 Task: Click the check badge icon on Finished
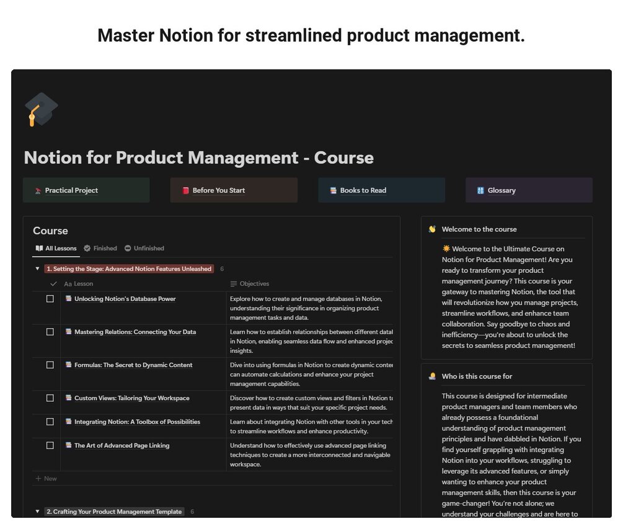click(87, 249)
